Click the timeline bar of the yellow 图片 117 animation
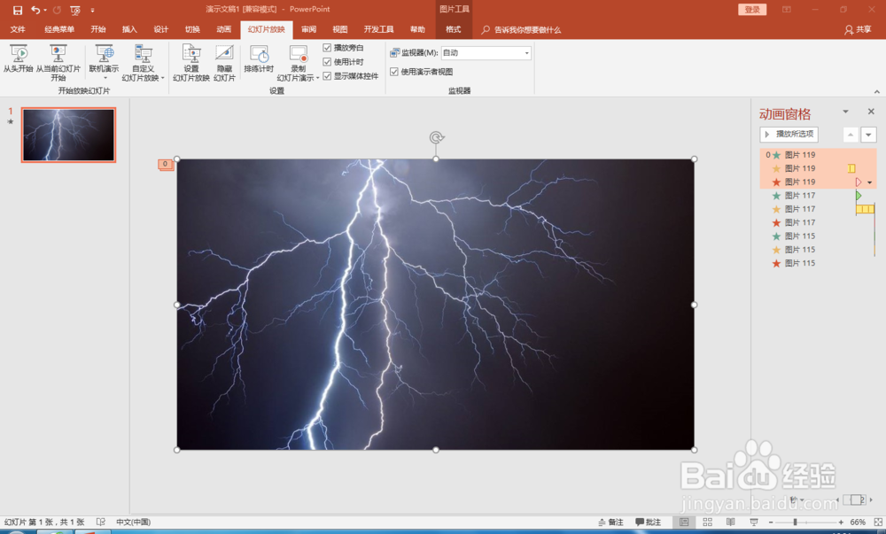This screenshot has height=534, width=886. coord(865,209)
